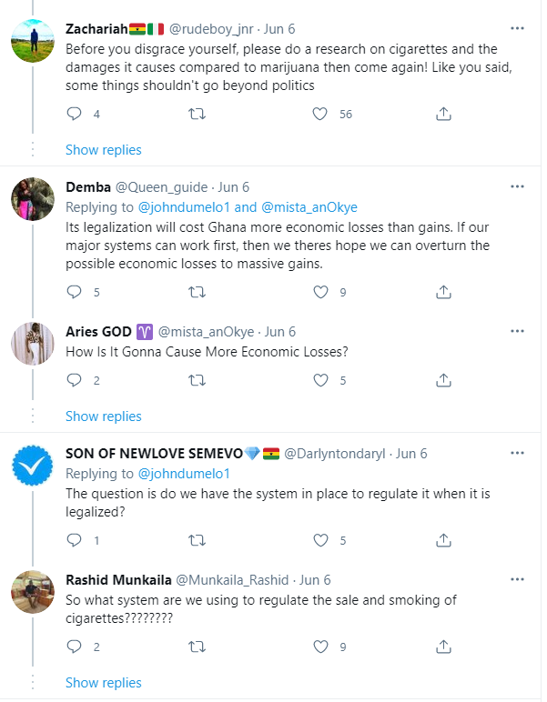Image resolution: width=547 pixels, height=702 pixels.
Task: Retweet Demba's legalization tweet
Action: click(196, 292)
